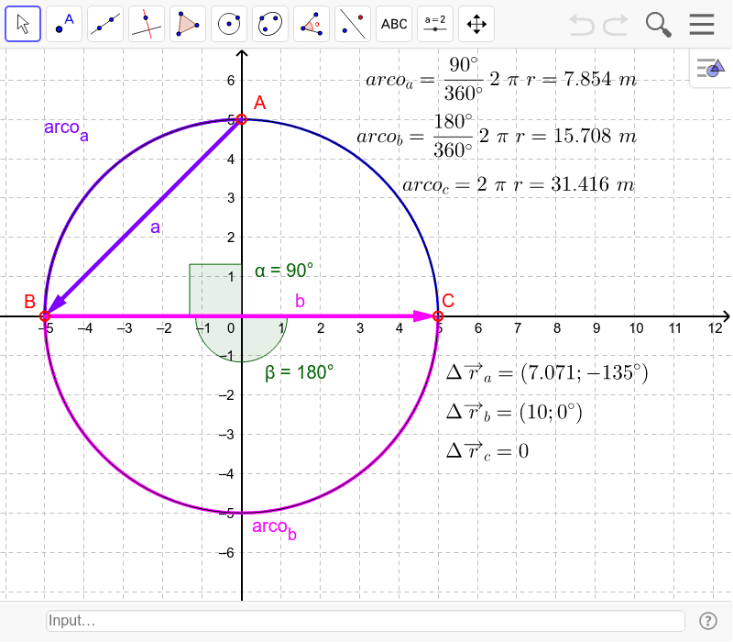This screenshot has height=642, width=733.
Task: Open the input help question mark
Action: [708, 621]
